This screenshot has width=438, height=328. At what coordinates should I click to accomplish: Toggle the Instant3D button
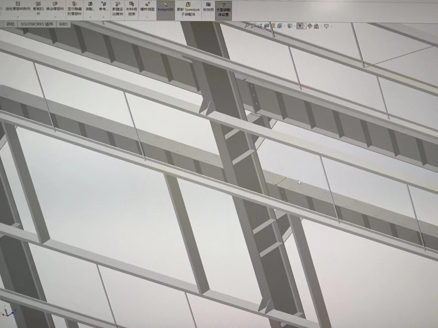pos(166,10)
